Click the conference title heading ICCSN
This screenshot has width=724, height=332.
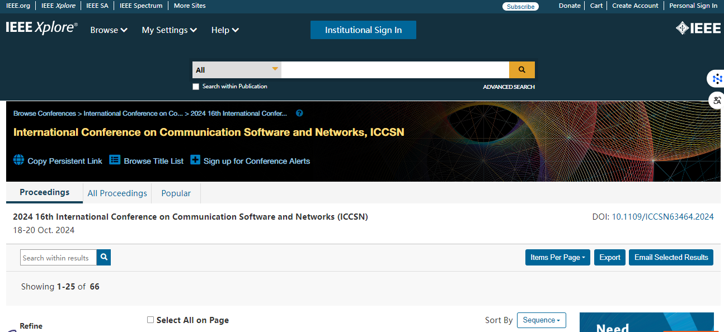[209, 132]
